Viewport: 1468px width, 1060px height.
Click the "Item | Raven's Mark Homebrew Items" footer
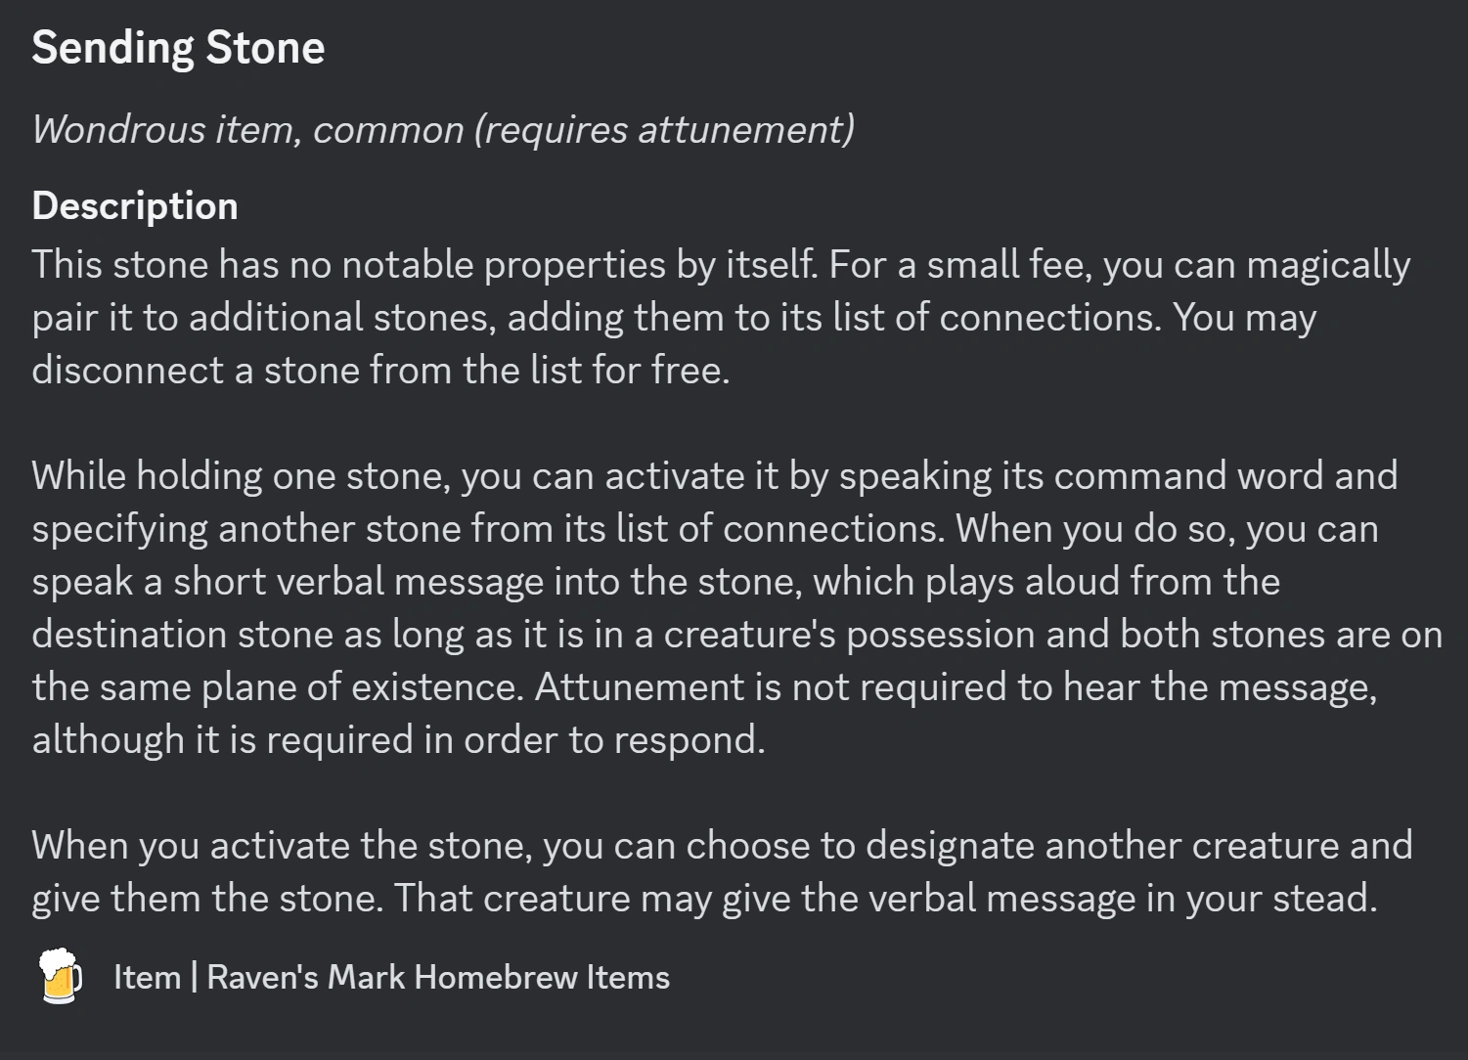[391, 977]
